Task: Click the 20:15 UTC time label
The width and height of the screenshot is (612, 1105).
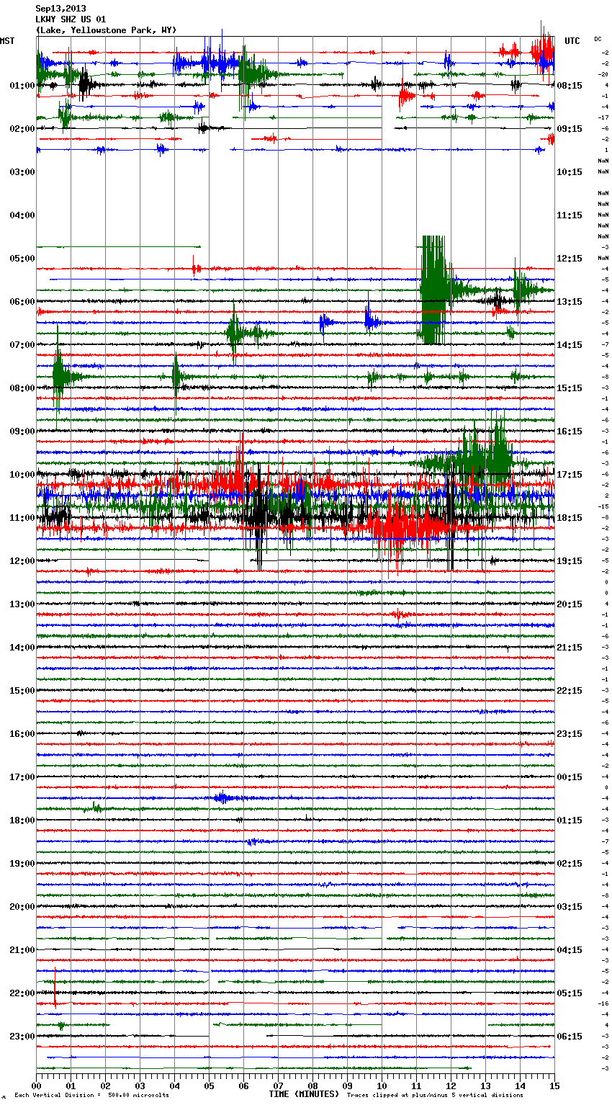Action: pyautogui.click(x=570, y=604)
